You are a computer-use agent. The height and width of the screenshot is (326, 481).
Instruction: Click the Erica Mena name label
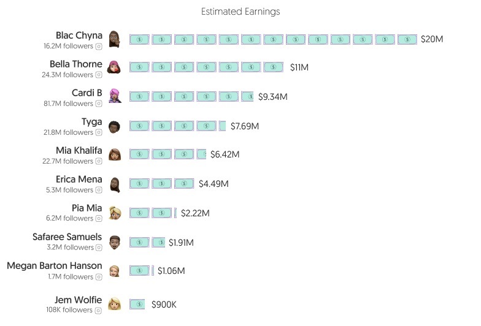pos(79,179)
